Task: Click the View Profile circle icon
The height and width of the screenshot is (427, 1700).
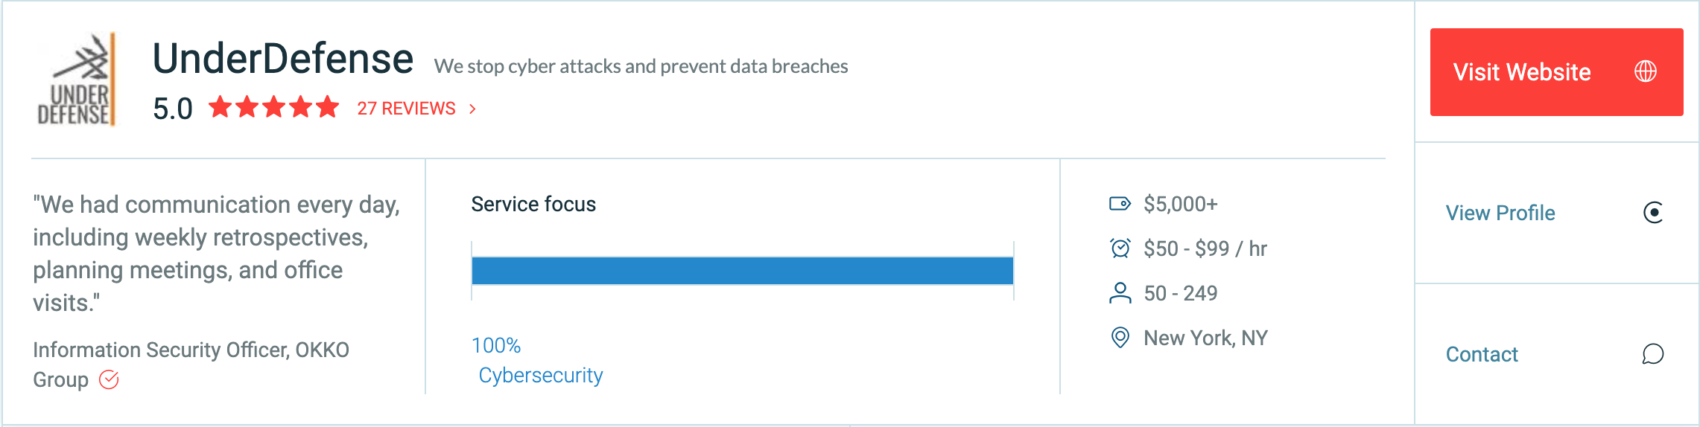Action: pos(1653,213)
